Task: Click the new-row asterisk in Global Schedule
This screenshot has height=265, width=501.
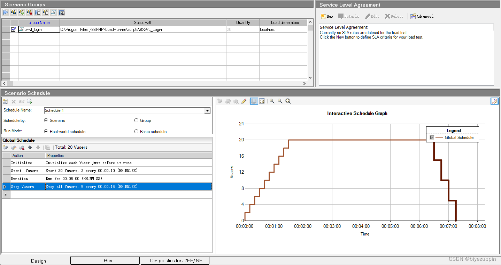Action: 6,195
